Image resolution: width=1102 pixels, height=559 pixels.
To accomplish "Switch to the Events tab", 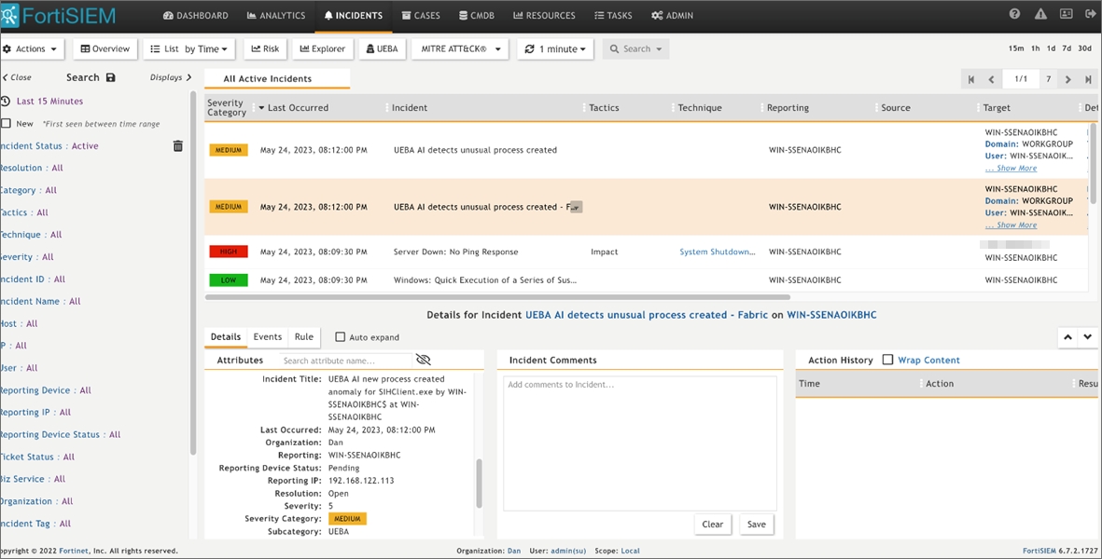I will (x=268, y=336).
